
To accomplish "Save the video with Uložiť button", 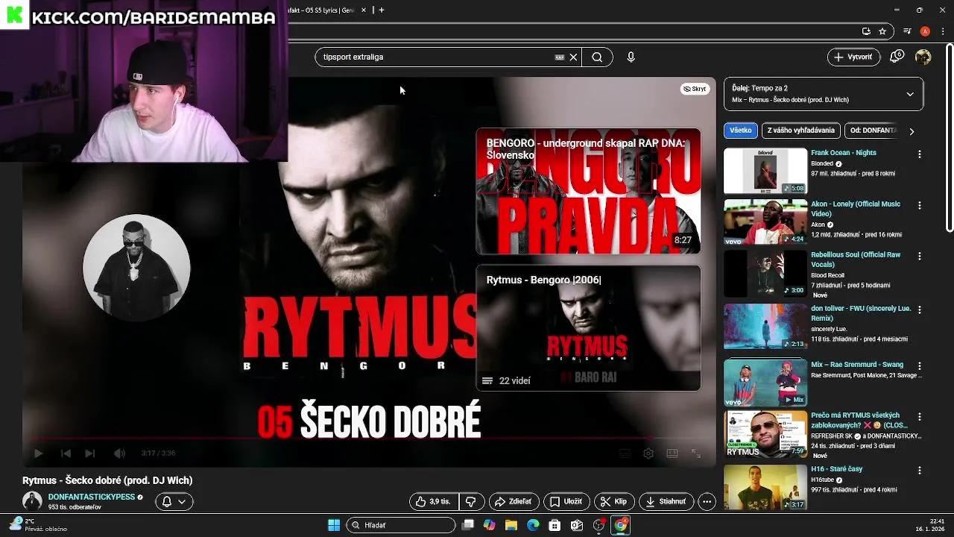I will (566, 502).
